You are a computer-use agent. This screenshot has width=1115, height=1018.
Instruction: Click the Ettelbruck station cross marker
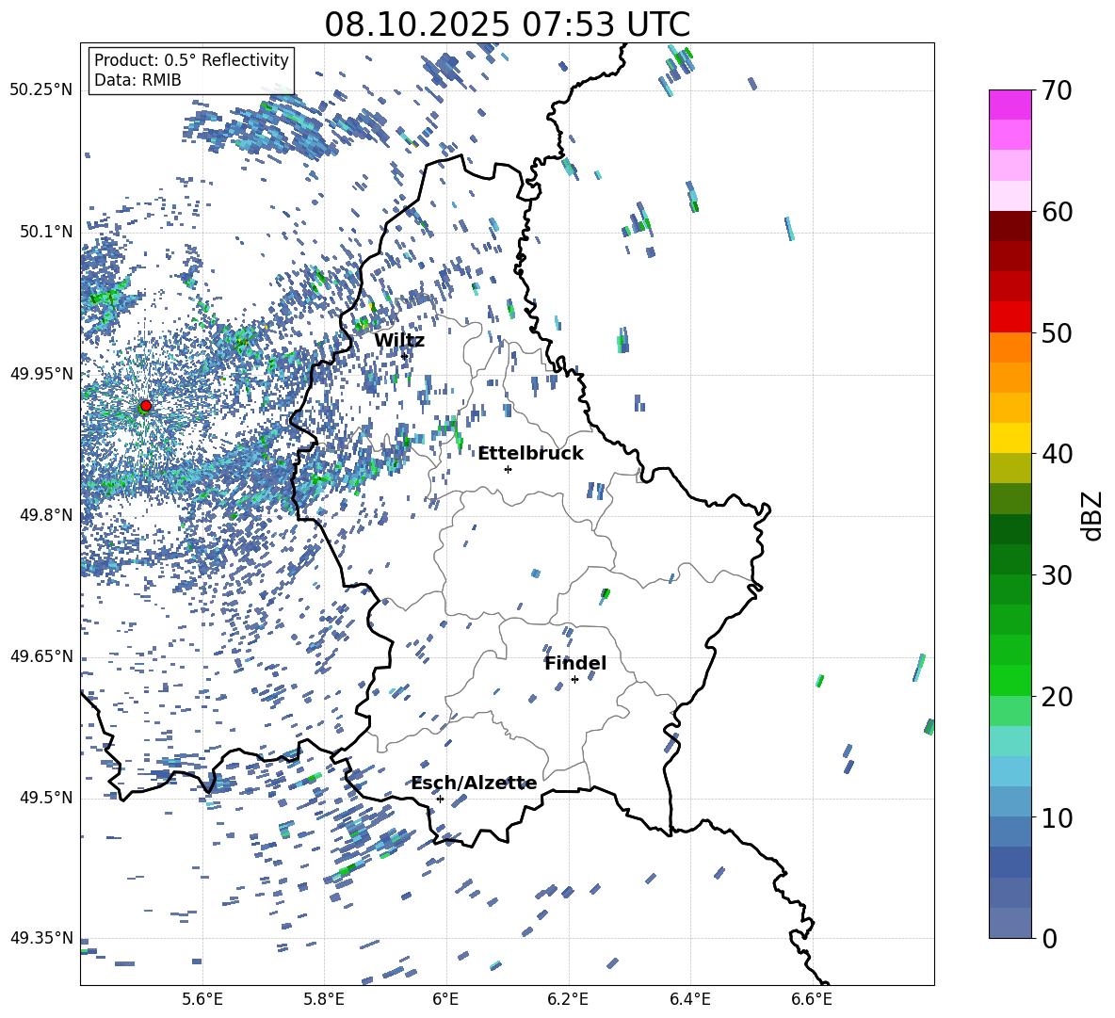coord(508,469)
